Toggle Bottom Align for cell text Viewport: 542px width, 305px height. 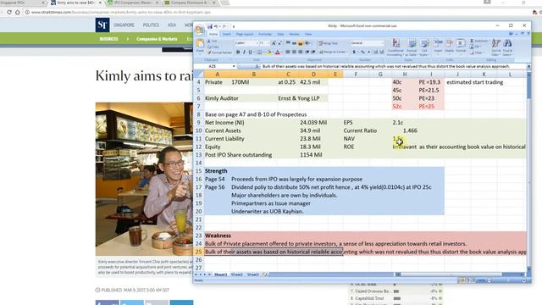300,43
